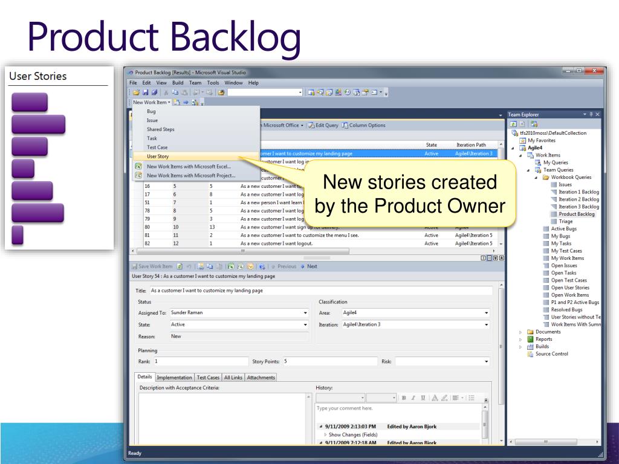Click the Column Options icon
Screen dimensions: 619x464
tap(345, 125)
